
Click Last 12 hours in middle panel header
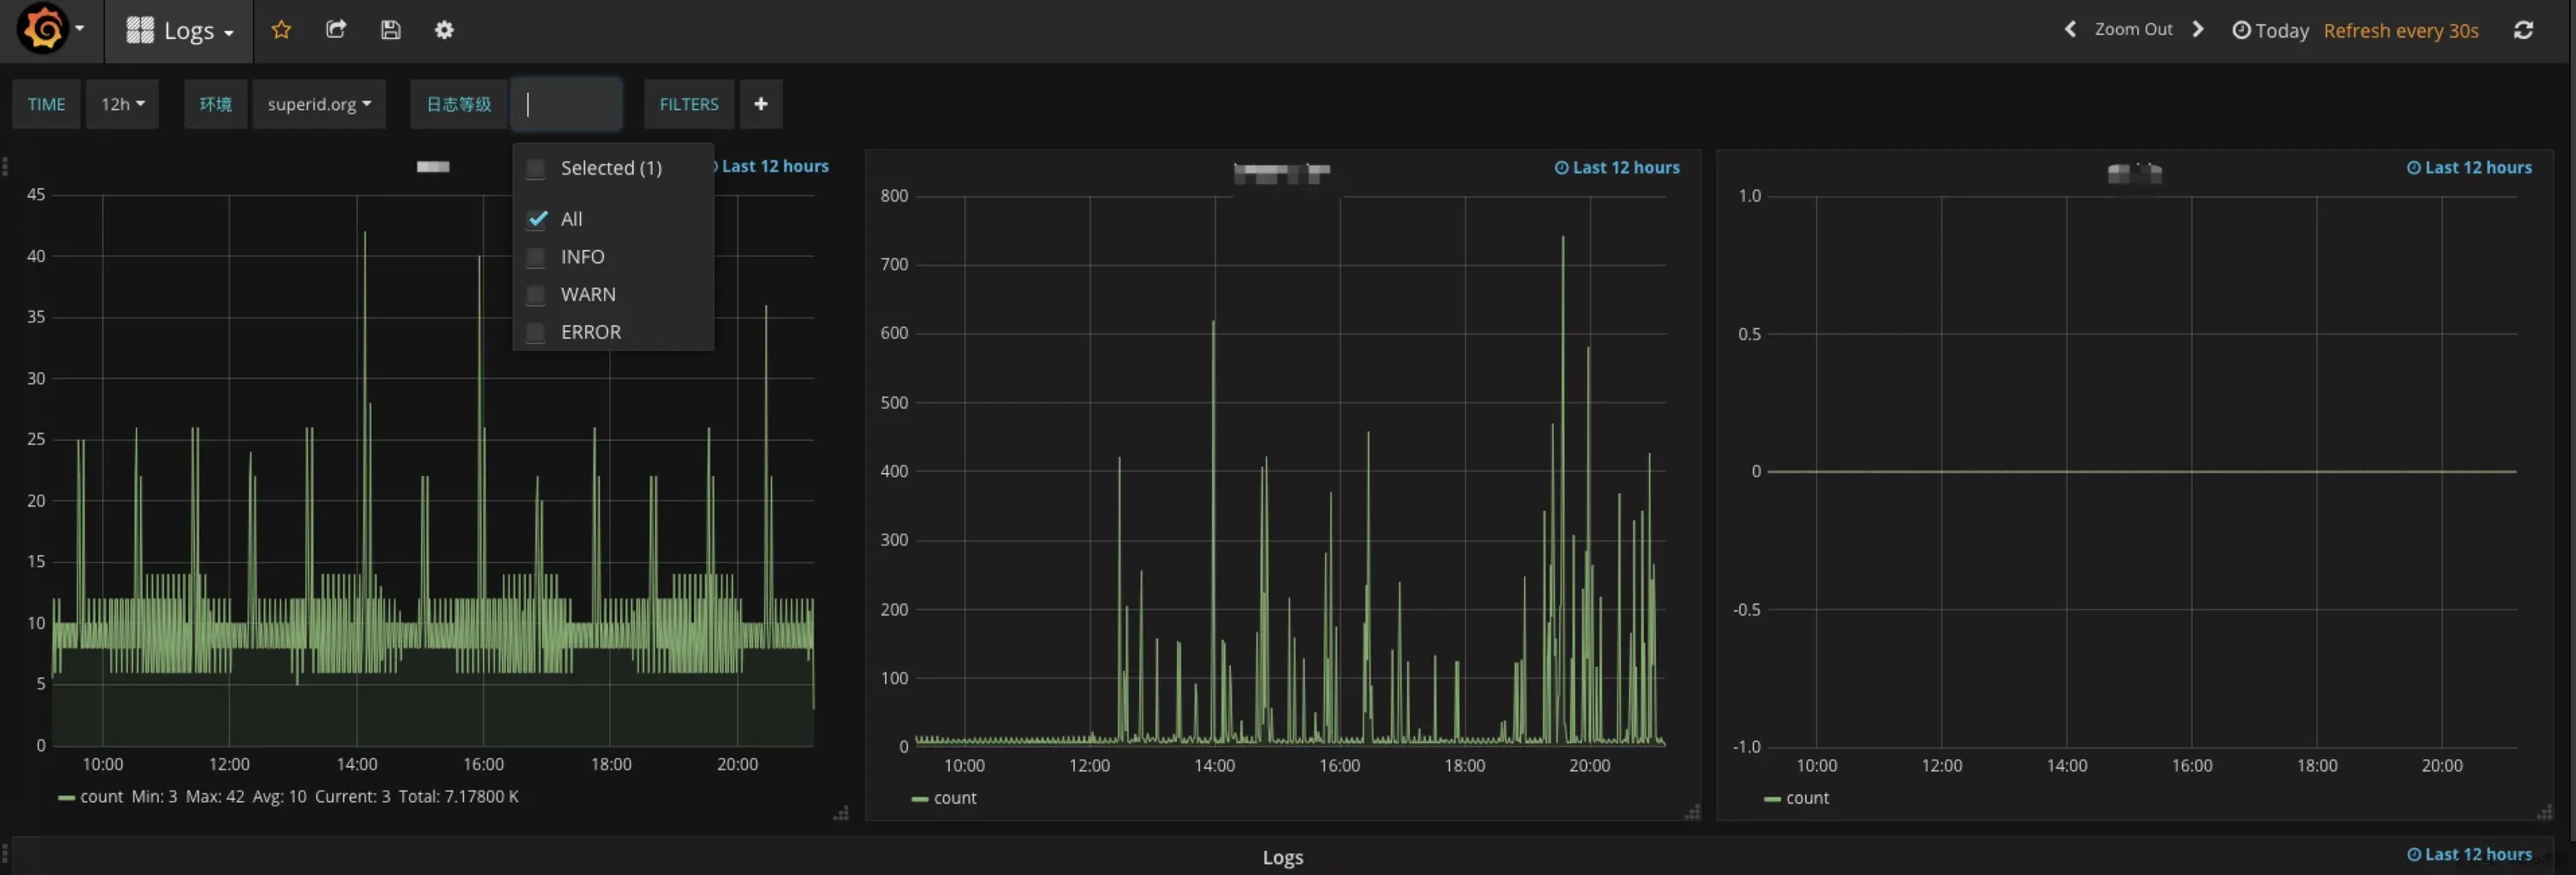1617,168
